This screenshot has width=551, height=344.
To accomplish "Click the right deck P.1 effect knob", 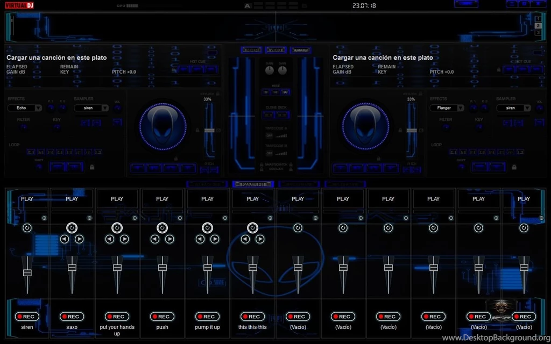I will click(x=473, y=108).
